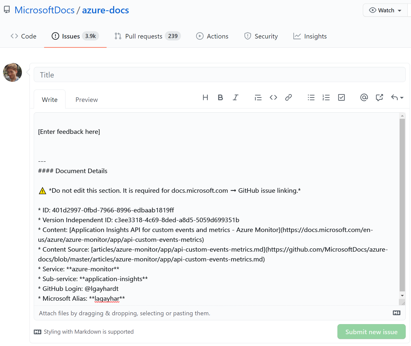This screenshot has width=411, height=346.
Task: Click the repository icon beside MicrosoftDocs
Action: [x=7, y=10]
